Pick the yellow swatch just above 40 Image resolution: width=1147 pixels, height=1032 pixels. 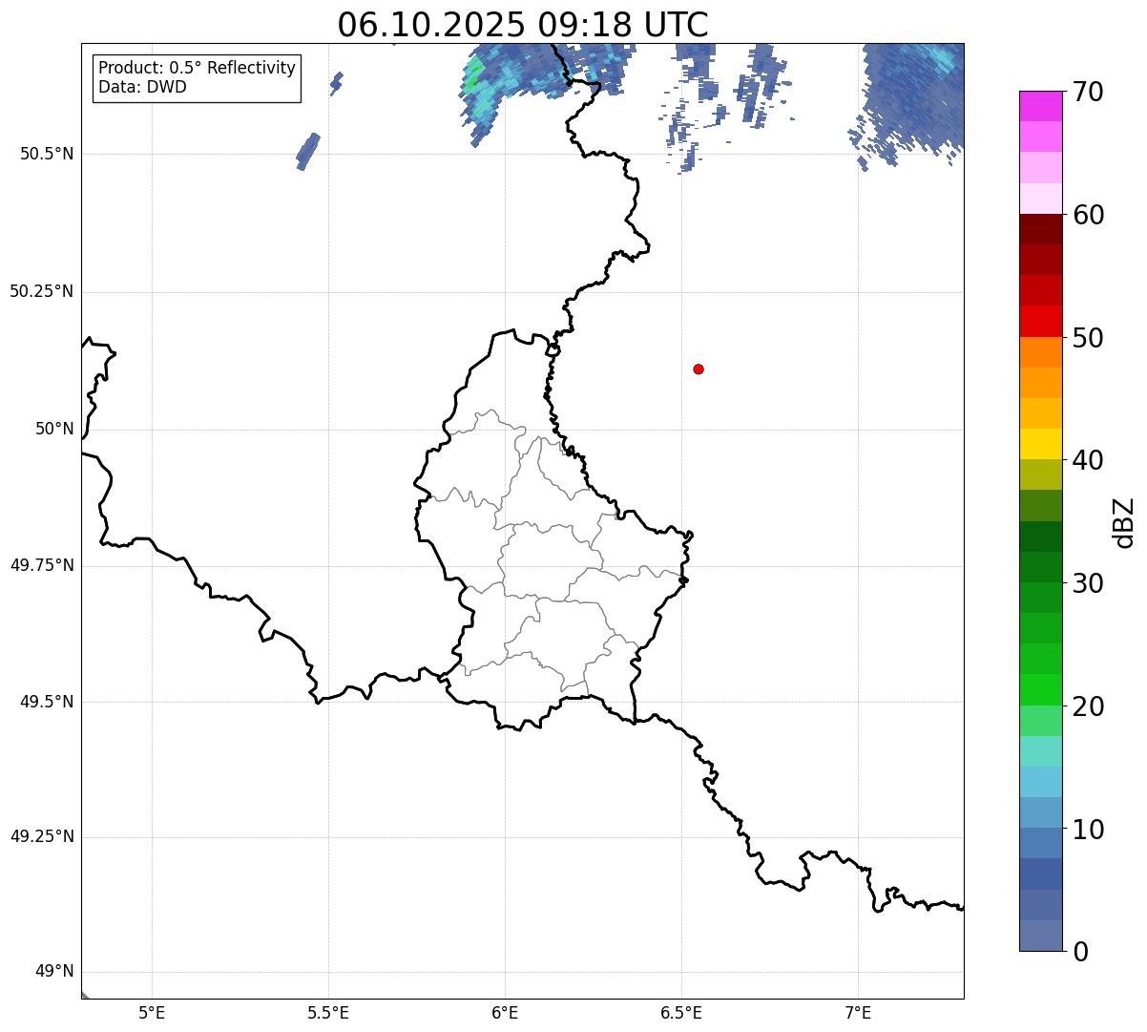1040,444
